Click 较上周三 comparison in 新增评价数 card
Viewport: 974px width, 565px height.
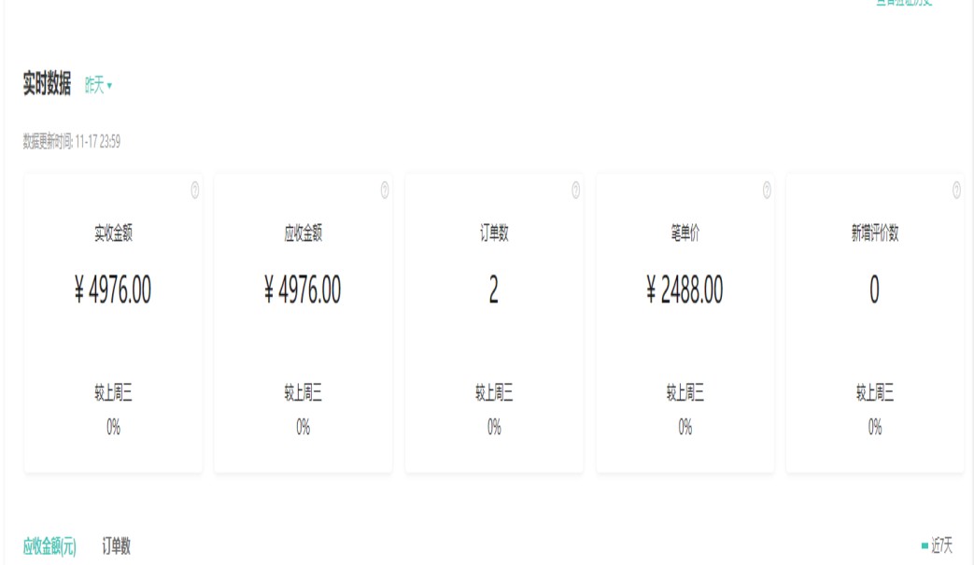click(874, 394)
